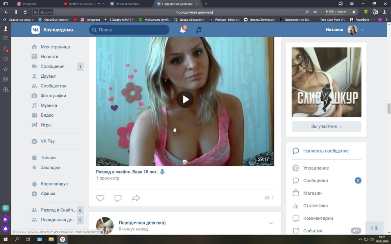Screen dimensions: 391x244
Task: Click the page vertical scrollbar
Action: pyautogui.click(x=389, y=108)
